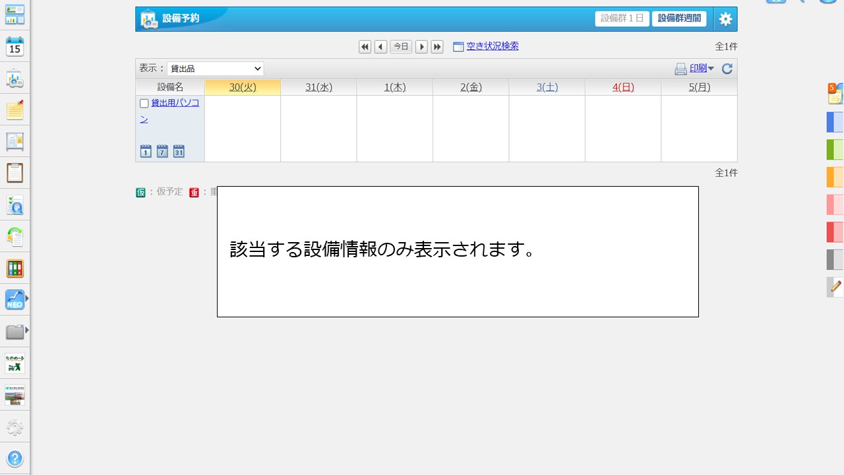Screen dimensions: 844x475
Task: Tick the 貸出用パソコン checkbox
Action: (x=144, y=104)
